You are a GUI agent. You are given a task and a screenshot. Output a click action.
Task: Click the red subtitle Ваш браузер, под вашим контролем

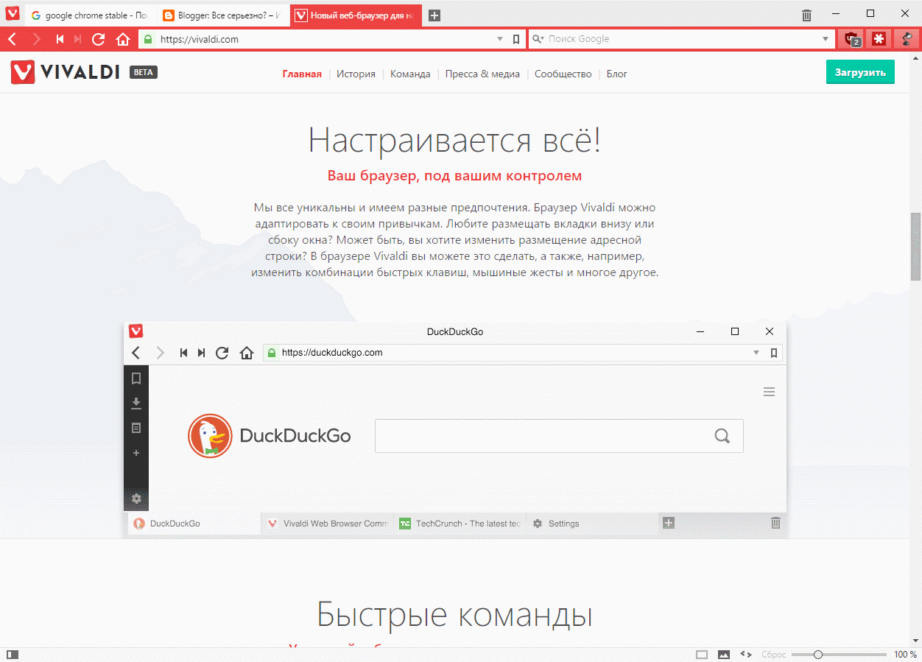coord(454,176)
